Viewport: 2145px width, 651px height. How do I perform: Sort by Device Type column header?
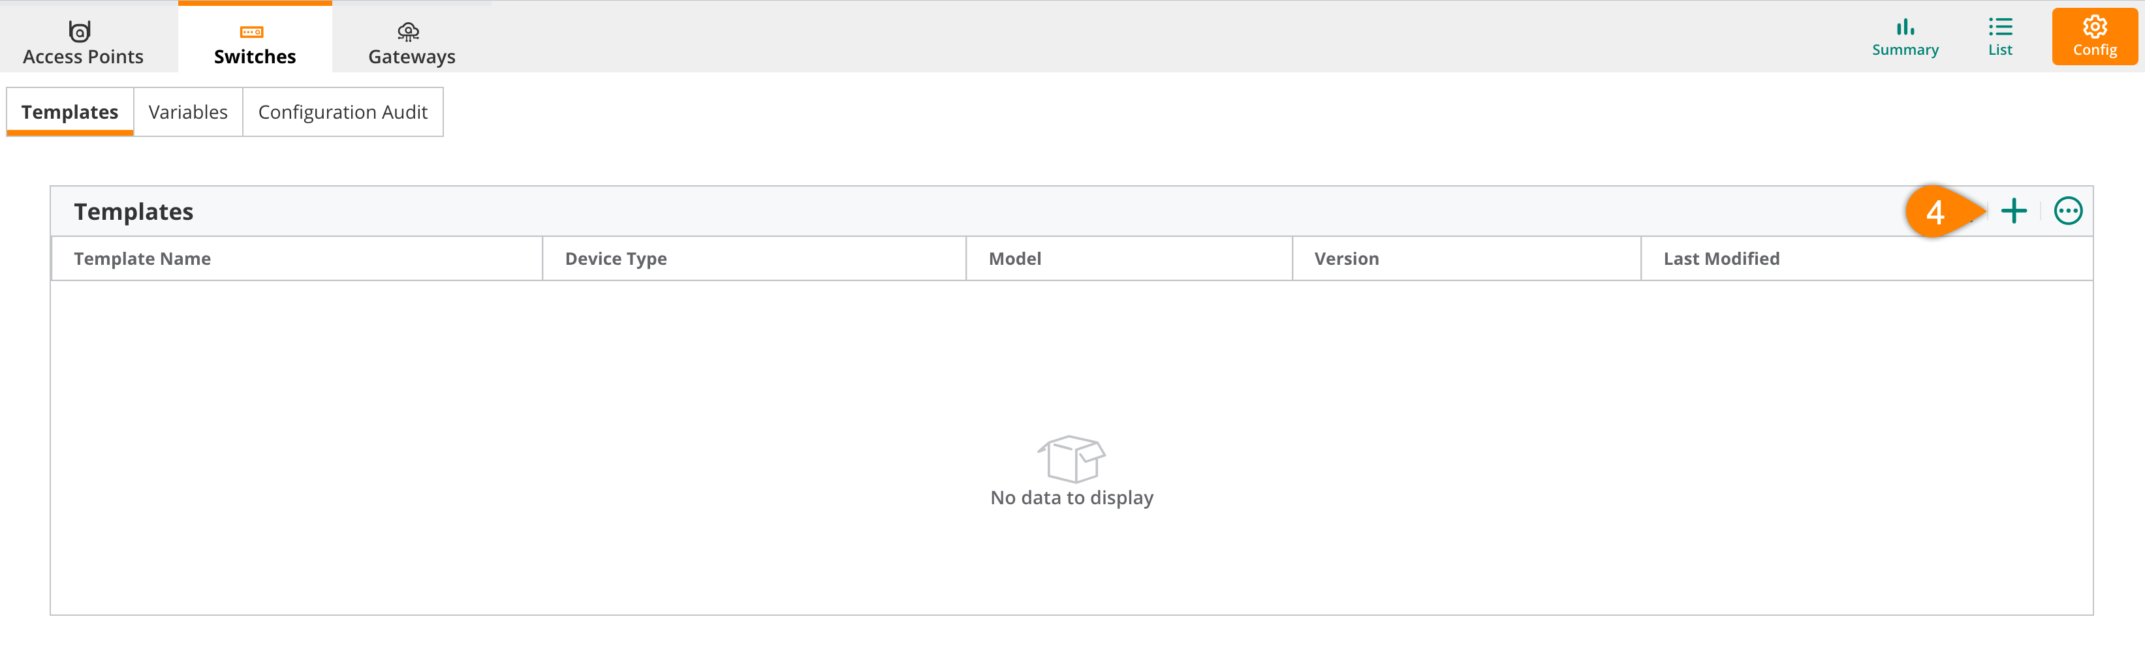click(x=753, y=259)
